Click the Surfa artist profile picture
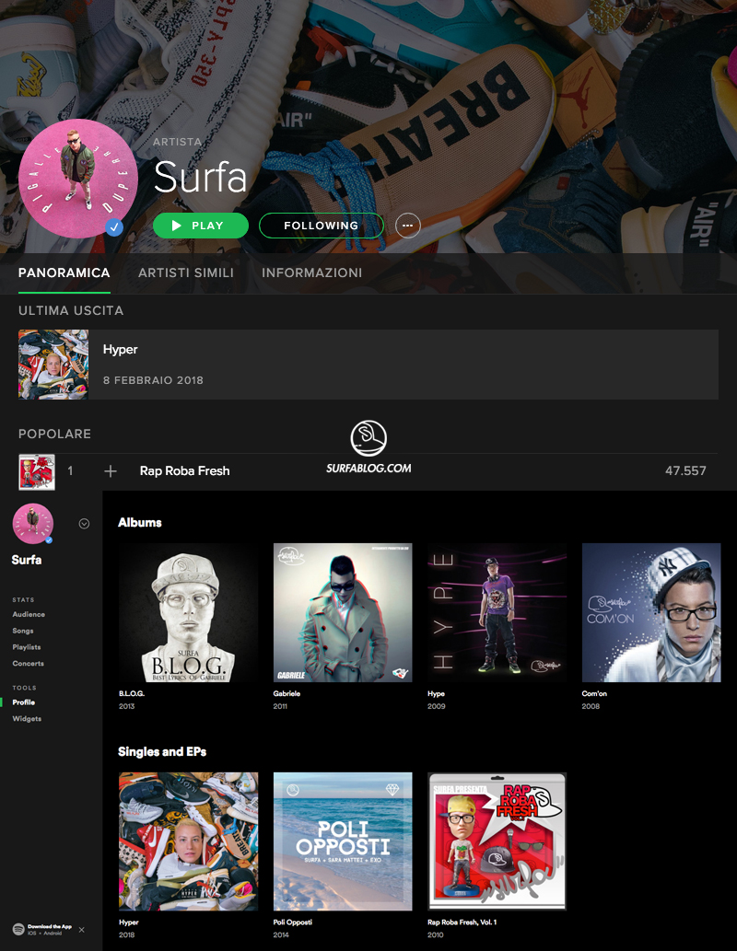This screenshot has width=737, height=951. (77, 178)
